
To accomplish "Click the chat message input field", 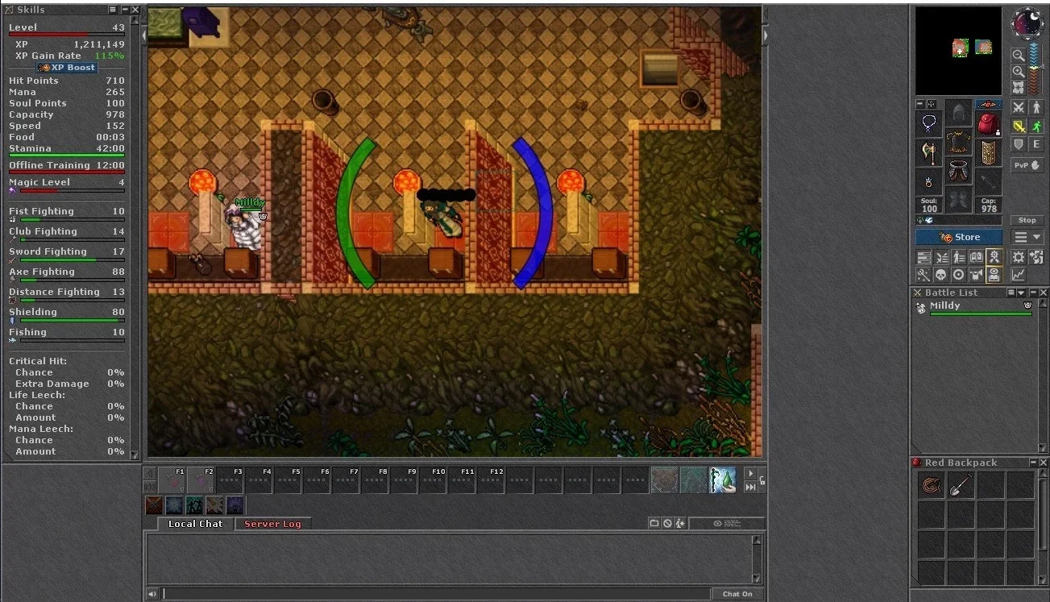I will (436, 594).
